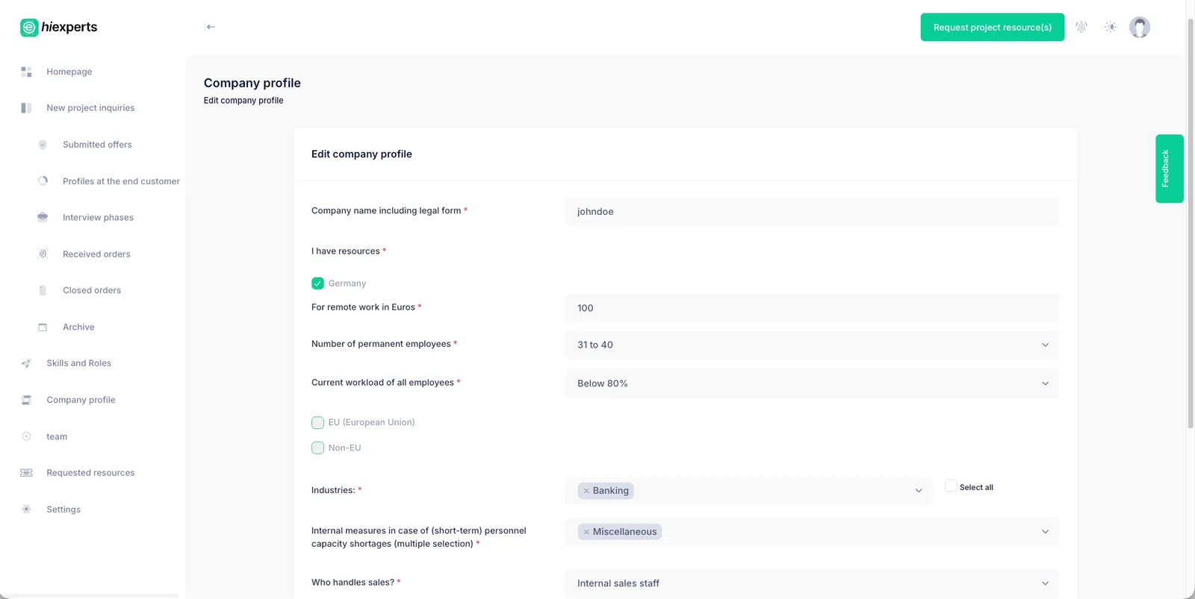1195x599 pixels.
Task: Click the Company profile sidebar icon
Action: pyautogui.click(x=26, y=400)
